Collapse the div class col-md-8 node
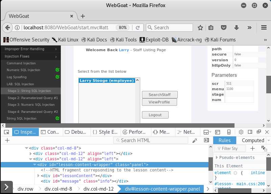The height and width of the screenshot is (194, 271). point(26,148)
